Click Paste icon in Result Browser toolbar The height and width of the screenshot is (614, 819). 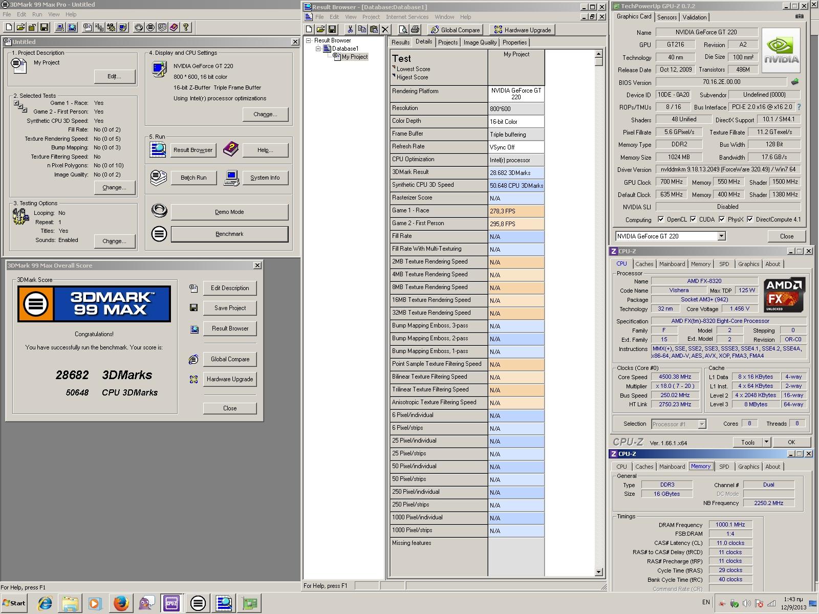pos(374,30)
